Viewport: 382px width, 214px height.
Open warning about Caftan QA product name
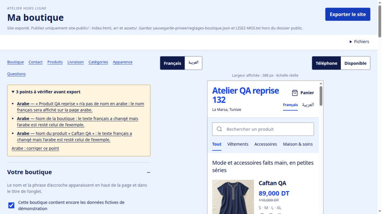(x=74, y=136)
